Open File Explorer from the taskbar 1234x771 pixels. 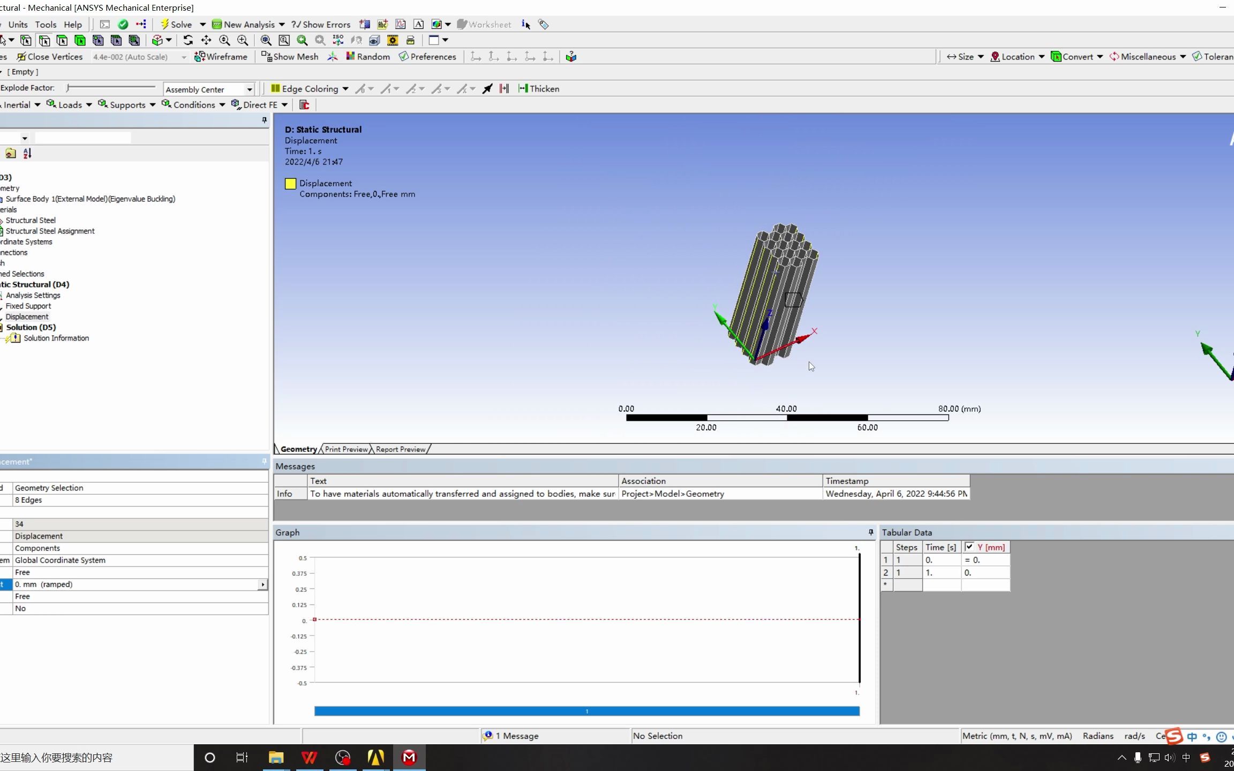[x=276, y=757]
